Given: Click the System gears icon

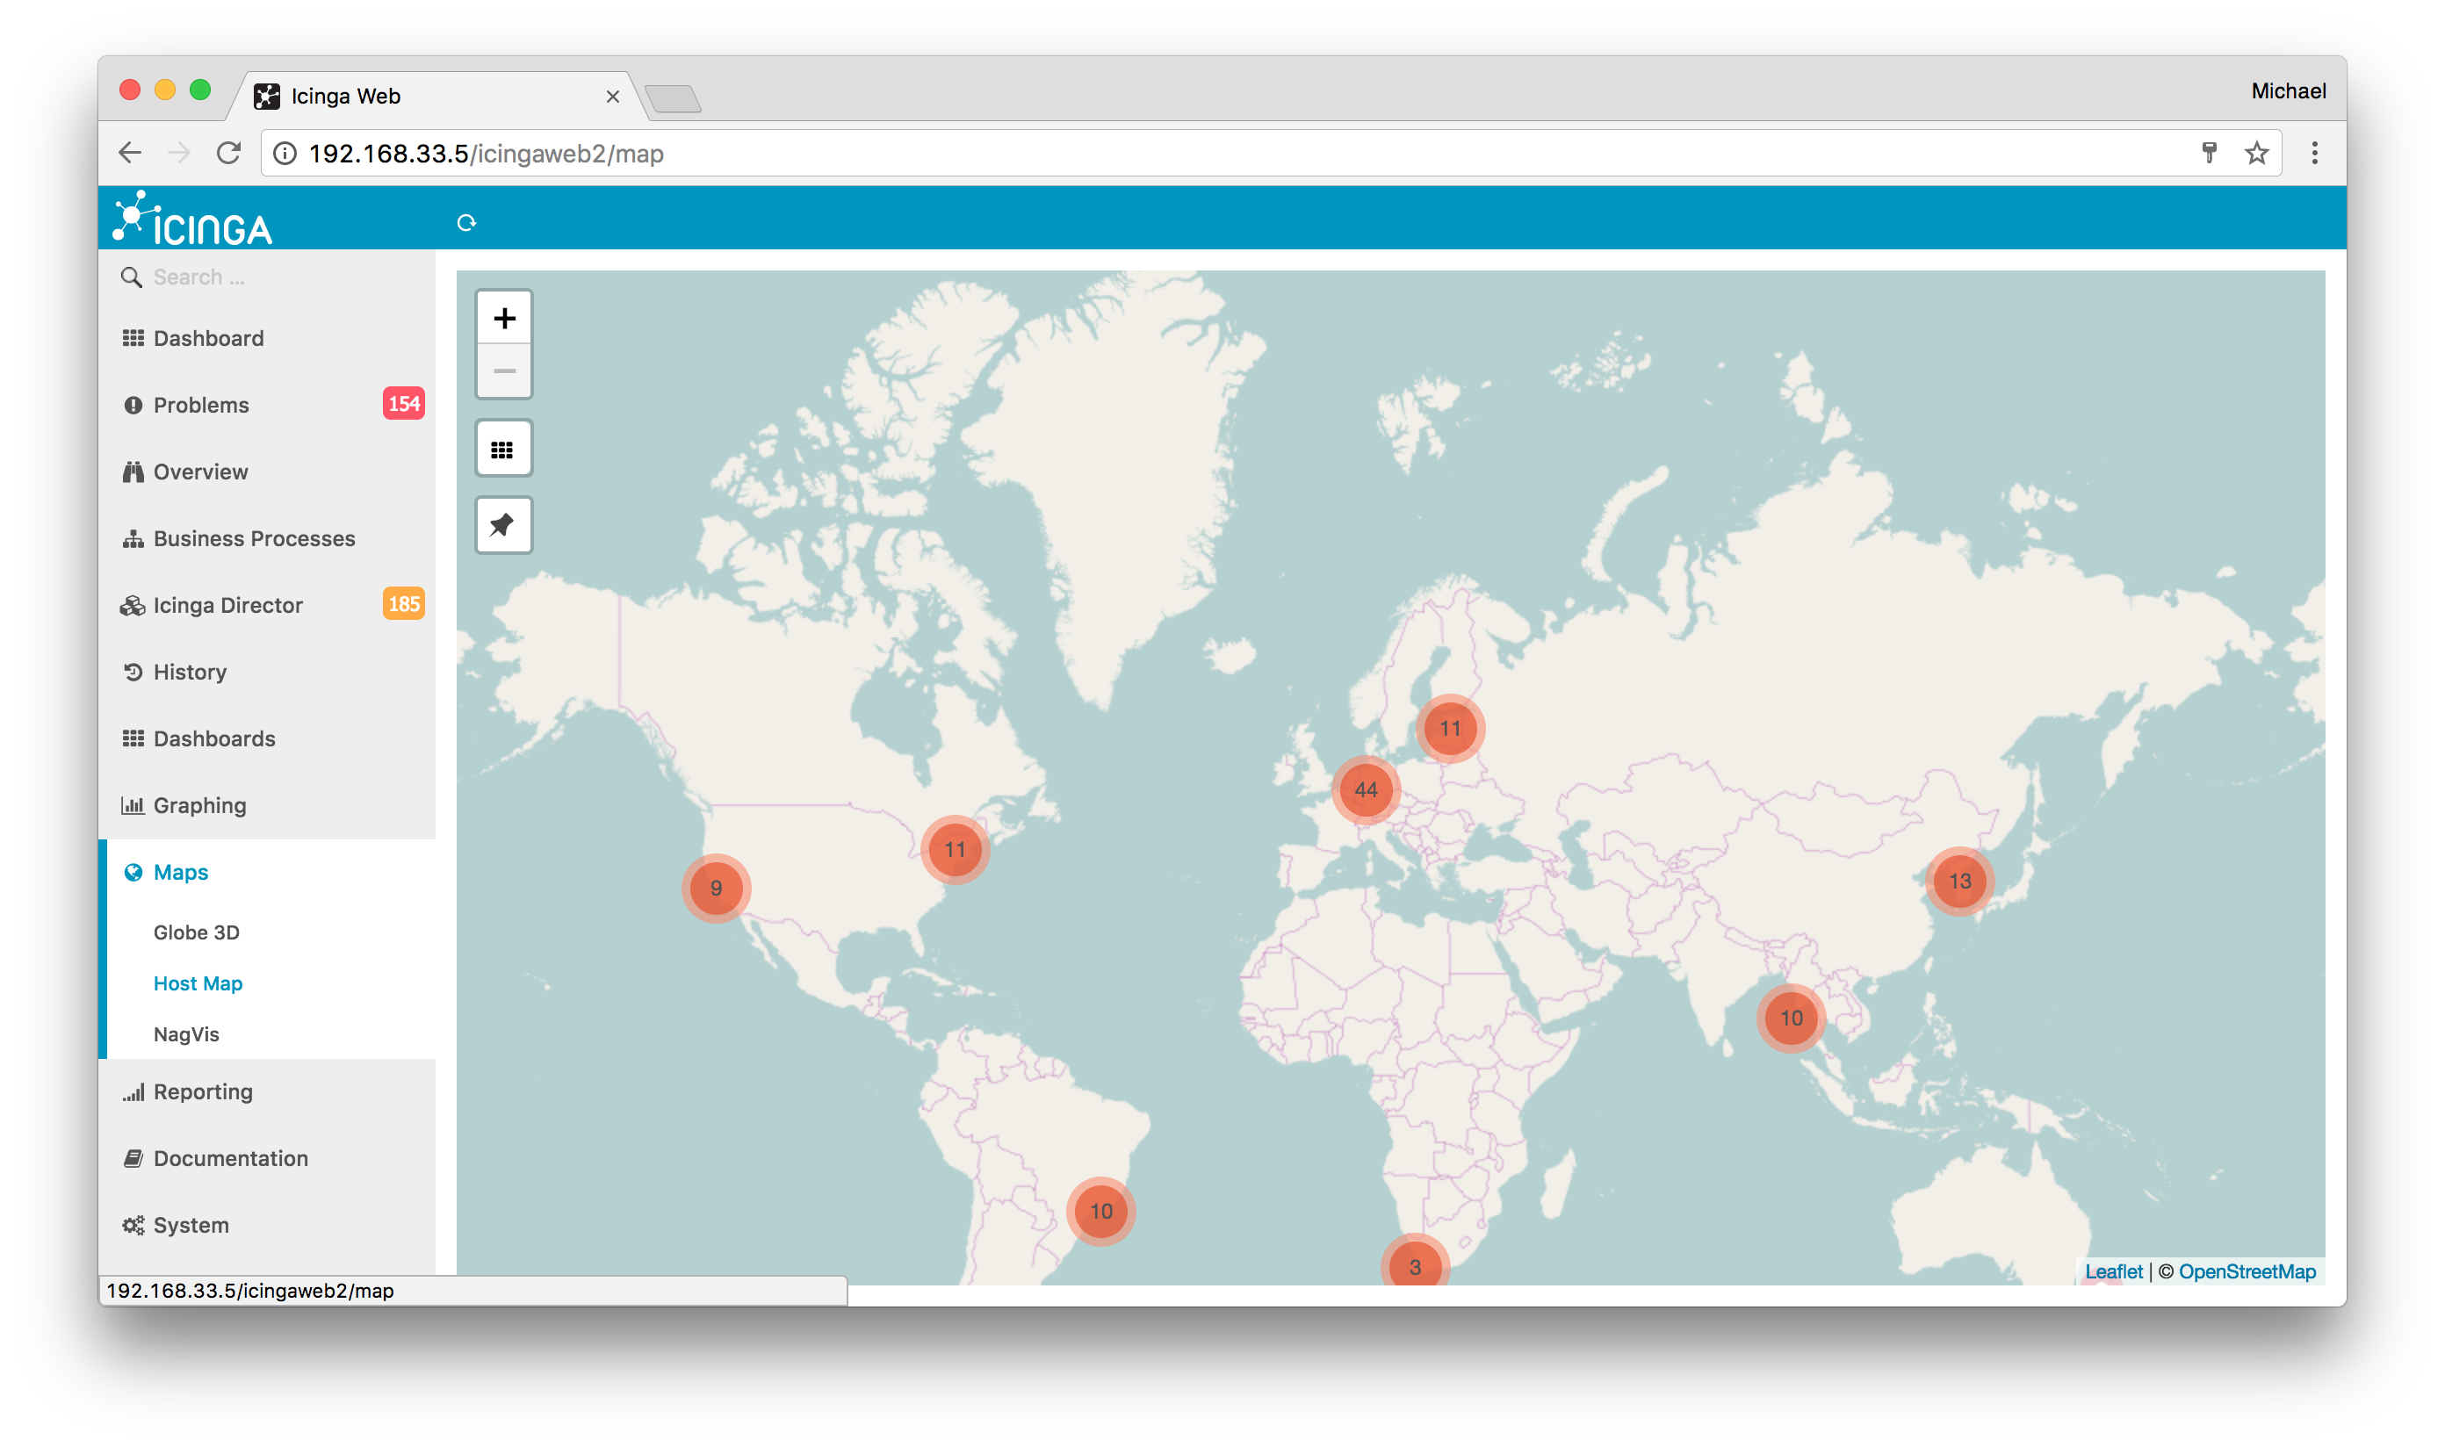Looking at the screenshot, I should [133, 1226].
